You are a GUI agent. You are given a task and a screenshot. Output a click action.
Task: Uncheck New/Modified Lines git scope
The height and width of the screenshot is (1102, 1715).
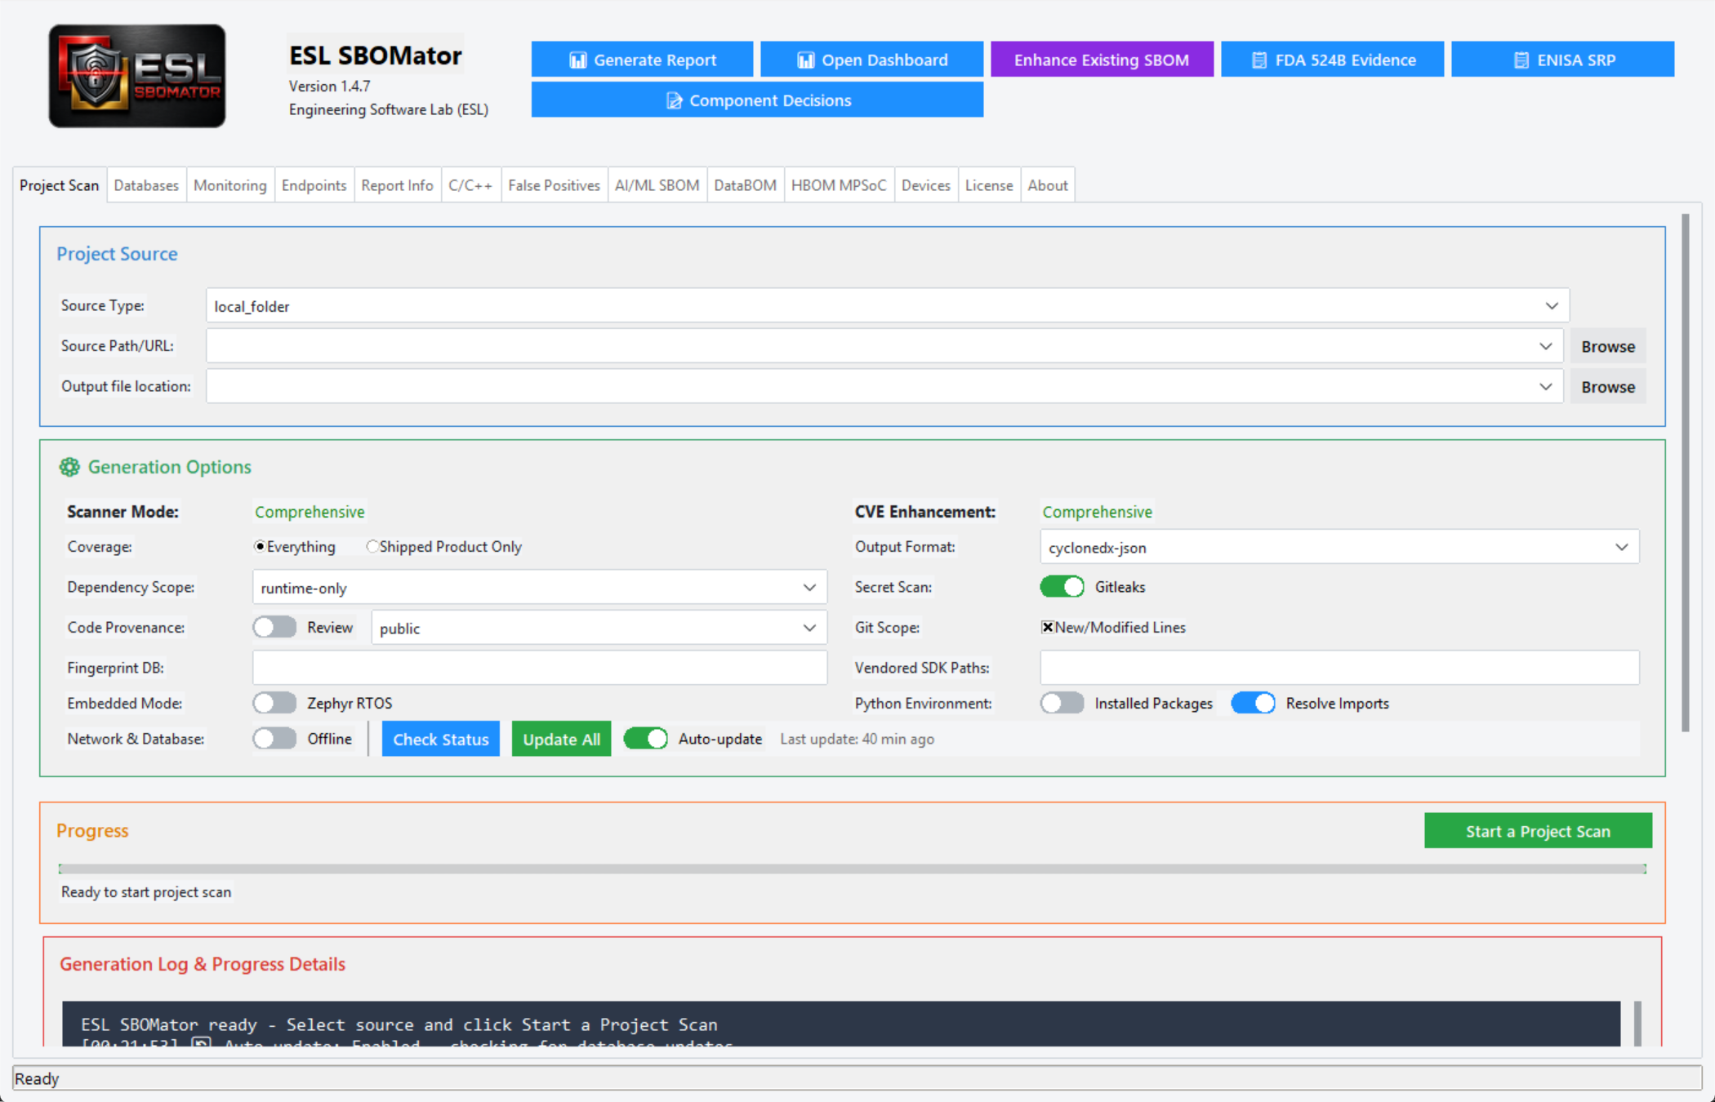[x=1047, y=627]
